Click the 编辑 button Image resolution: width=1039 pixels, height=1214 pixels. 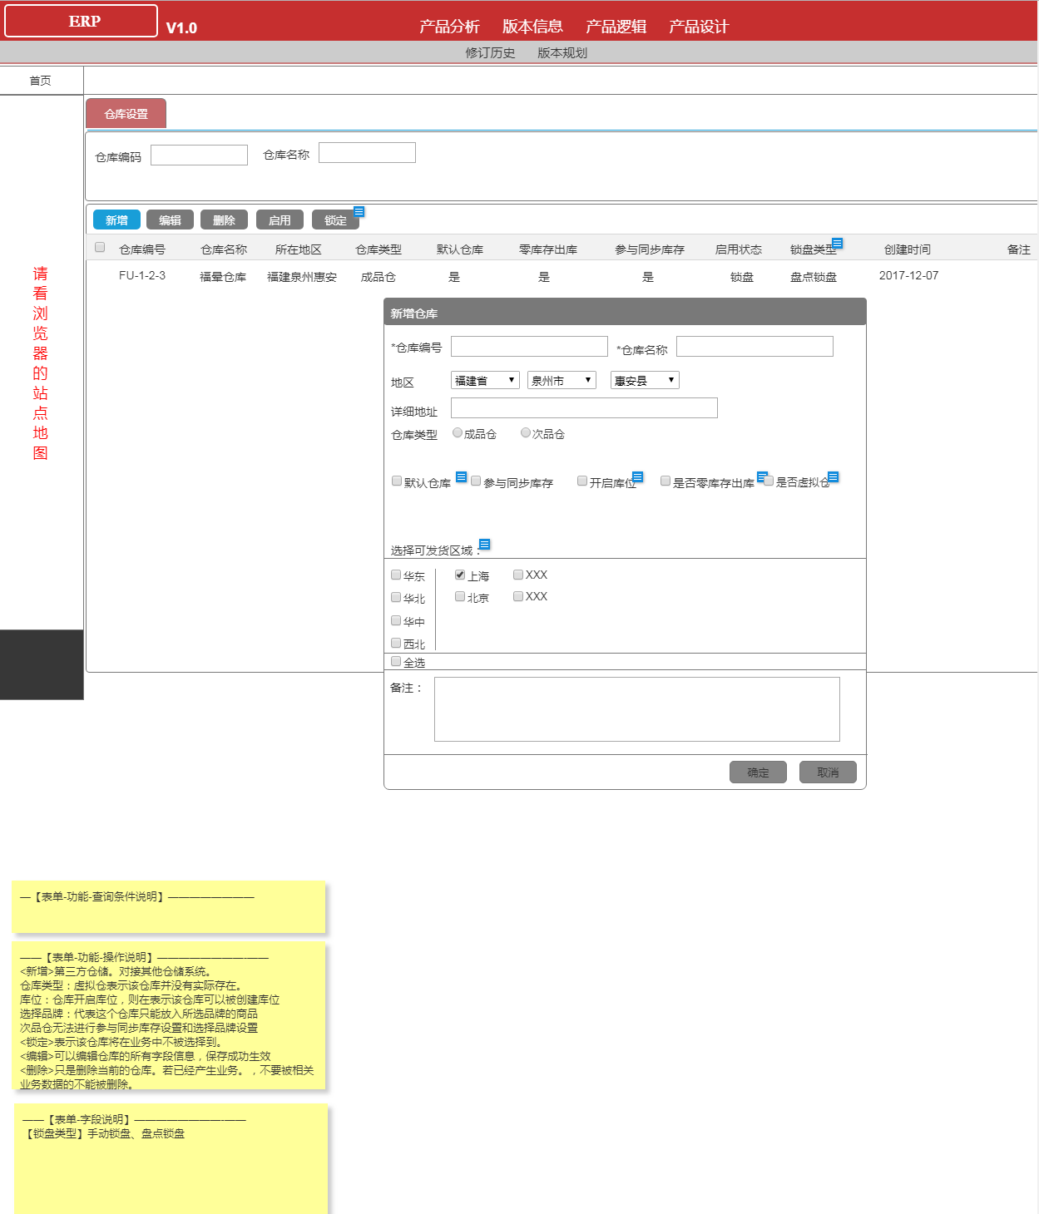(x=170, y=220)
